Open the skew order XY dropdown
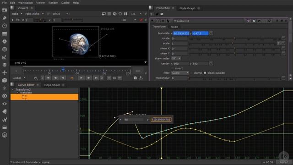The height and width of the screenshot is (165, 293). (x=176, y=59)
